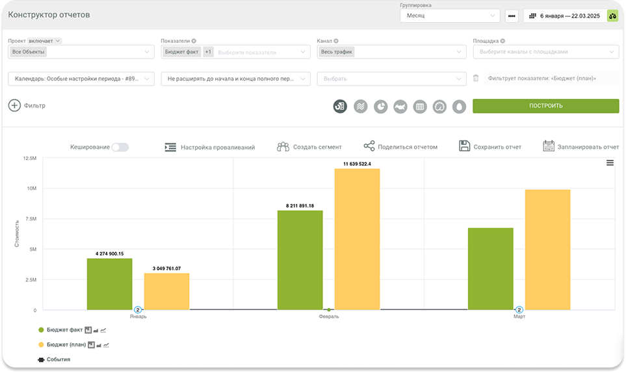Select the gauge (speedometer) chart icon
The height and width of the screenshot is (373, 626).
[x=439, y=106]
